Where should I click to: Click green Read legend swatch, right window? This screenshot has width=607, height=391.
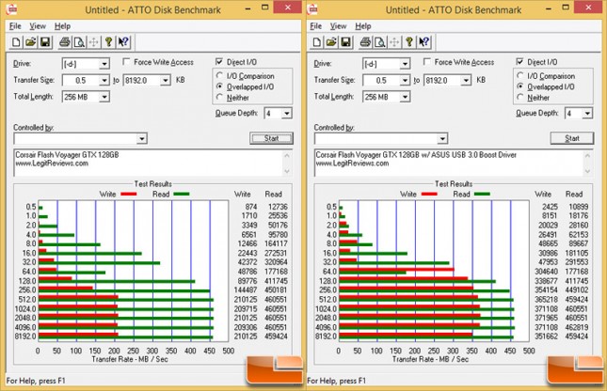pos(483,194)
